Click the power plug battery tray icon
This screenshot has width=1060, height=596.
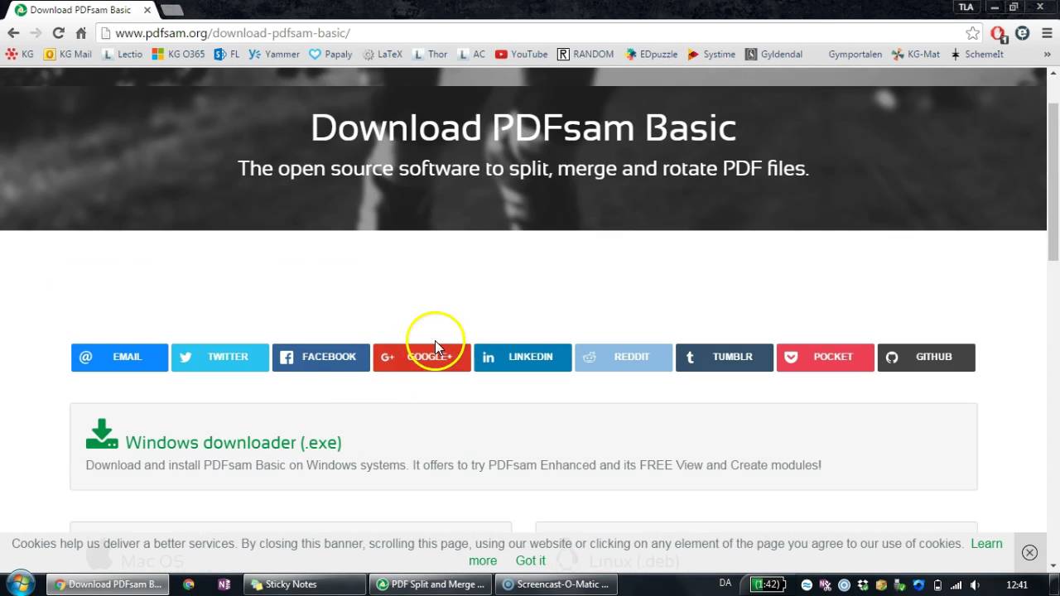point(937,584)
